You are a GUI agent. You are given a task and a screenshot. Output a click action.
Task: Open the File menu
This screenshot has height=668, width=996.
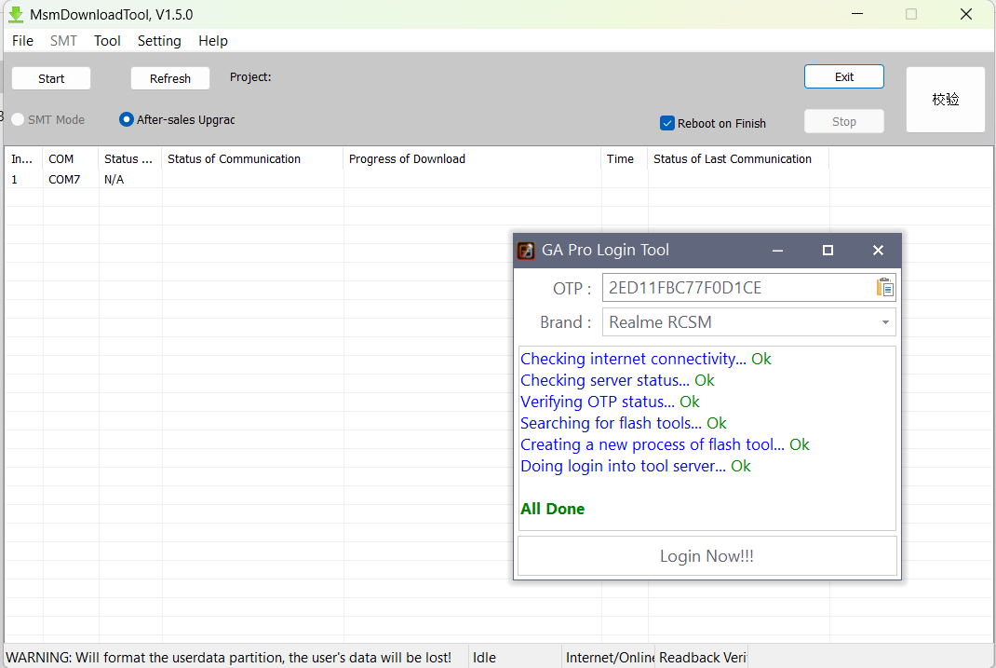[x=22, y=41]
